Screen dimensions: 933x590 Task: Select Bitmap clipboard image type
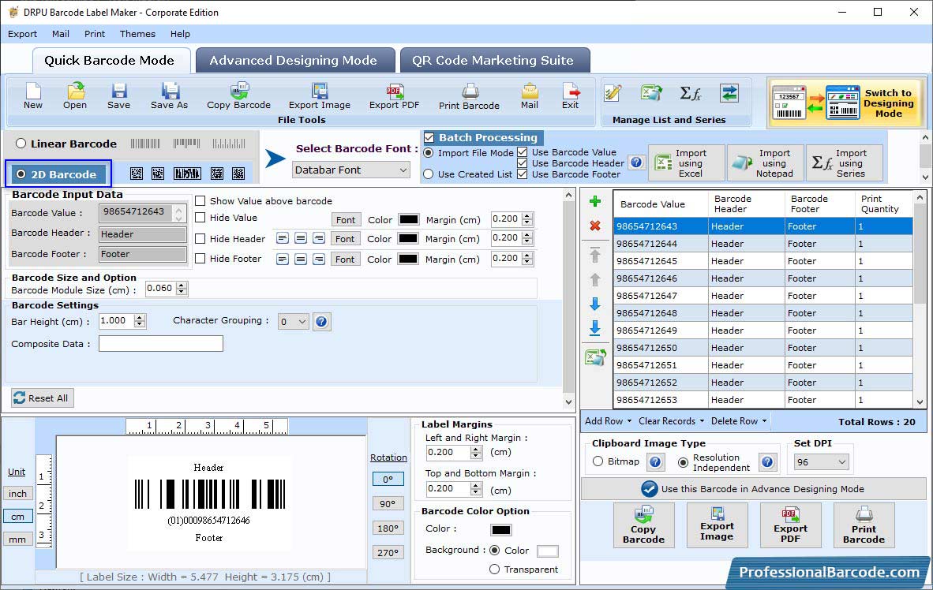pyautogui.click(x=598, y=461)
